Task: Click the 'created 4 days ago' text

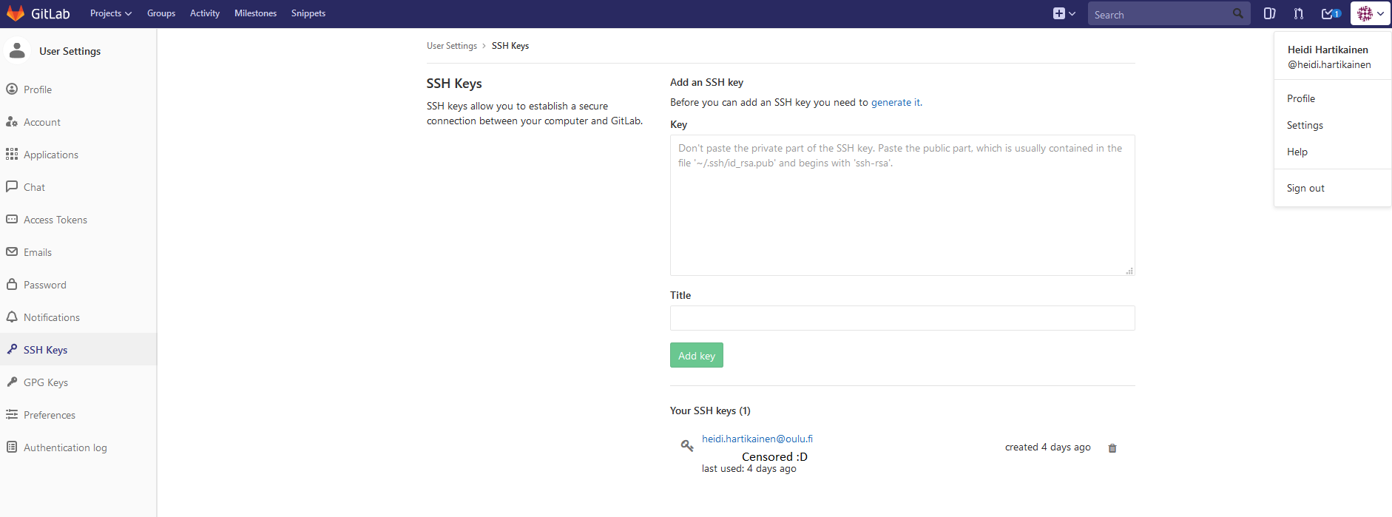Action: [1047, 447]
